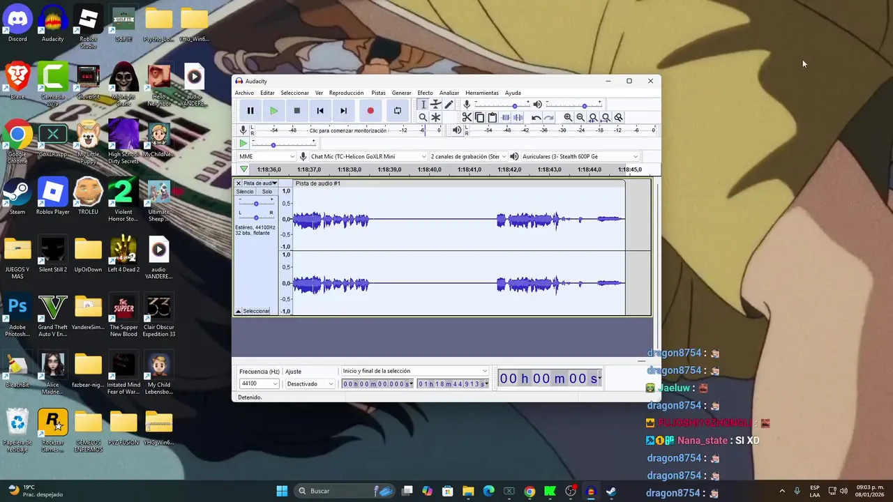This screenshot has width=893, height=502.
Task: Click to start monitoring on recording meter
Action: (347, 130)
